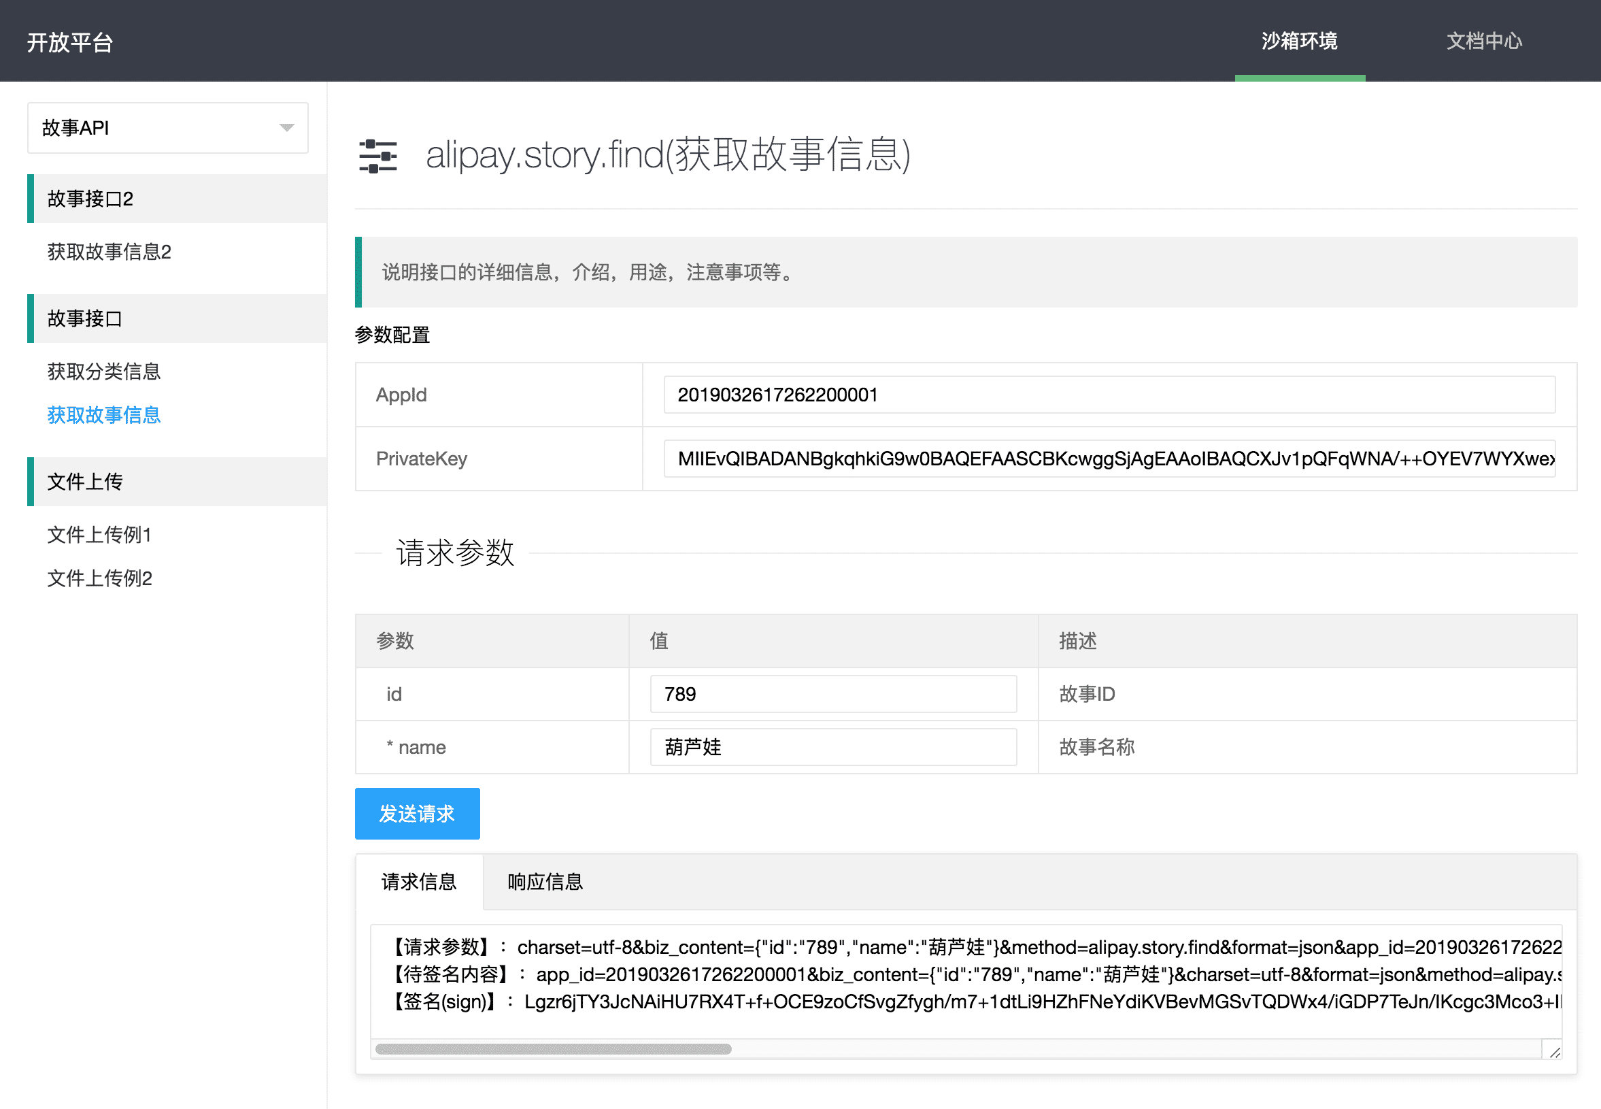Open the 文档中心 tab
The width and height of the screenshot is (1601, 1109).
click(x=1483, y=41)
